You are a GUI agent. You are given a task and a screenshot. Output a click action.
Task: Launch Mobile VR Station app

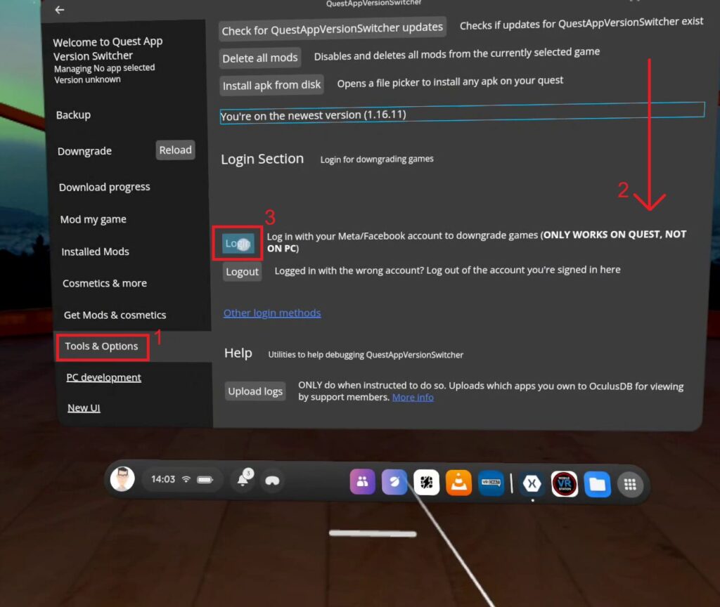(x=565, y=484)
